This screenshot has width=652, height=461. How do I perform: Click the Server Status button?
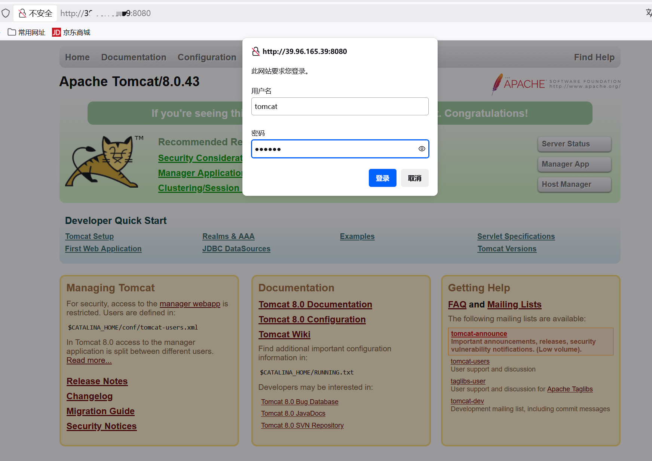tap(574, 144)
